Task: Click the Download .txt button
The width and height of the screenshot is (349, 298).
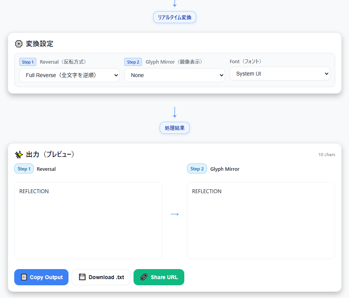Action: [x=101, y=277]
